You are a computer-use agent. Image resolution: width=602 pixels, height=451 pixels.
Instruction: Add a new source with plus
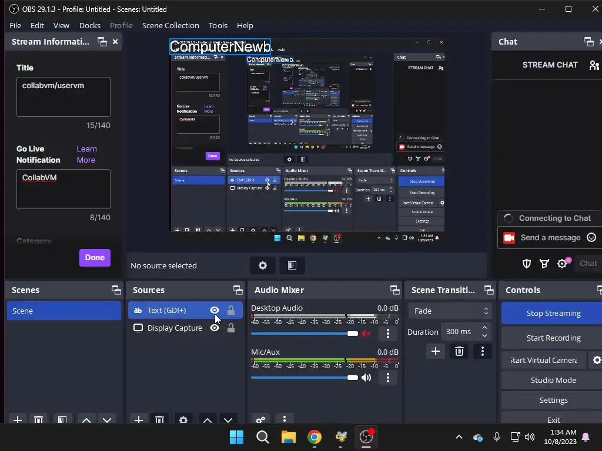click(139, 420)
